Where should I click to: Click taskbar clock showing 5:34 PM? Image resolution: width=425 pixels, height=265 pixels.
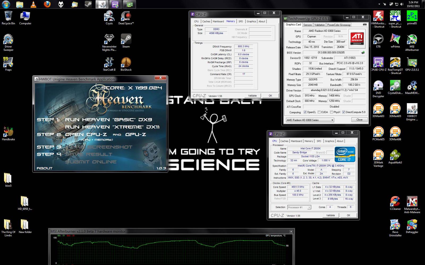[x=413, y=4]
